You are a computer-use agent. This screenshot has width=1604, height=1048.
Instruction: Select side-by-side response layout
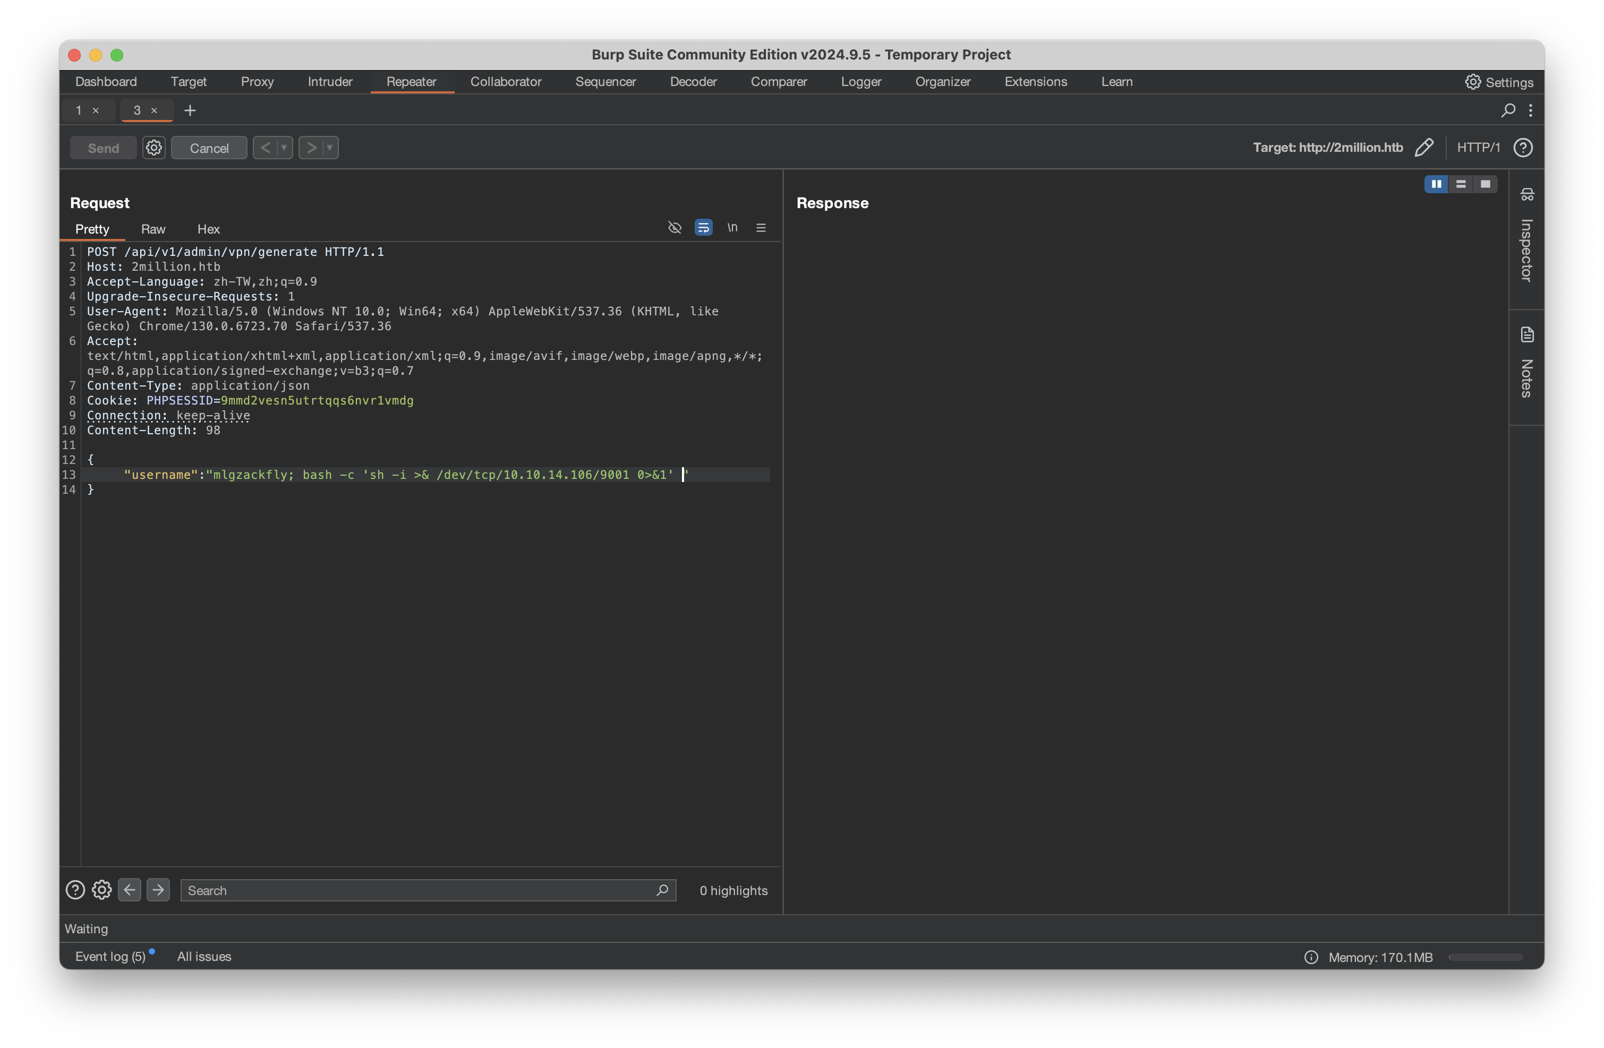coord(1436,184)
